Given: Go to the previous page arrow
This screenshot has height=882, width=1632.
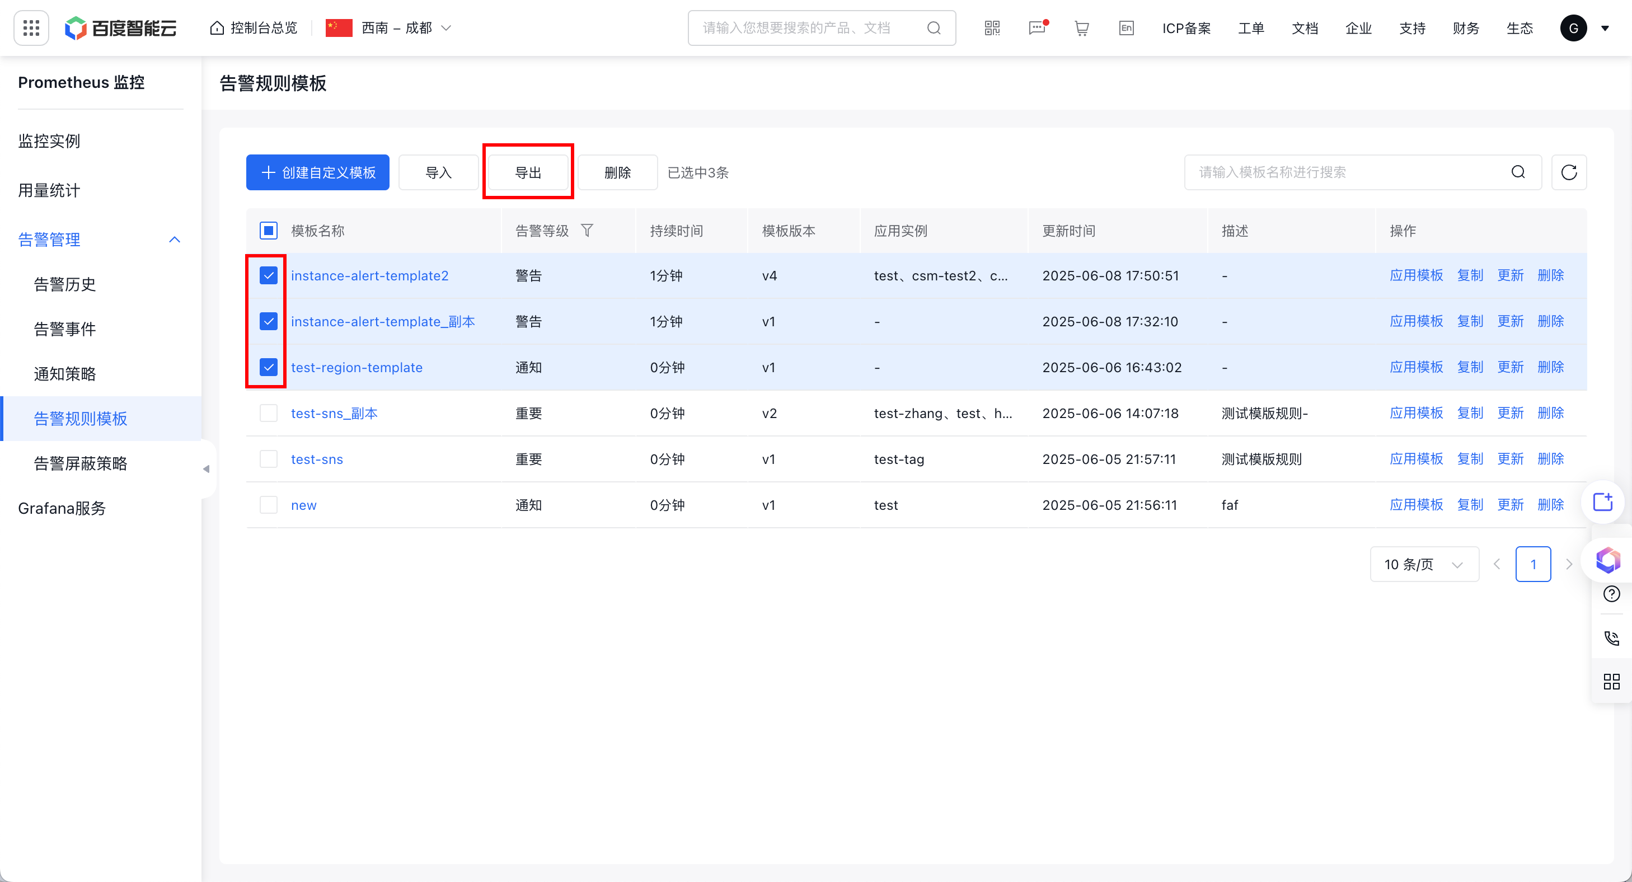Looking at the screenshot, I should tap(1497, 564).
